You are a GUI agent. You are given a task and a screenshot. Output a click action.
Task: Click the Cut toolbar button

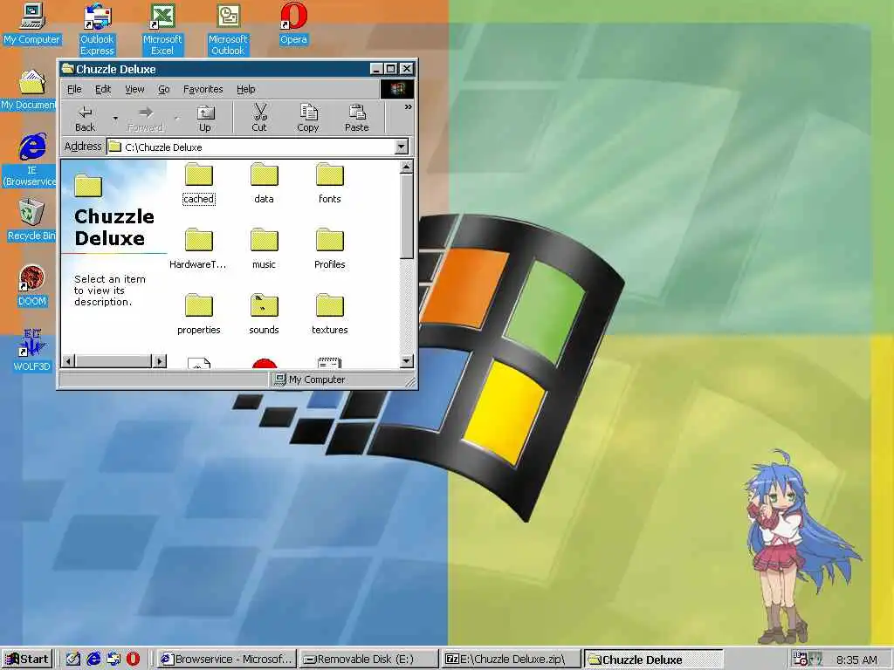point(259,118)
